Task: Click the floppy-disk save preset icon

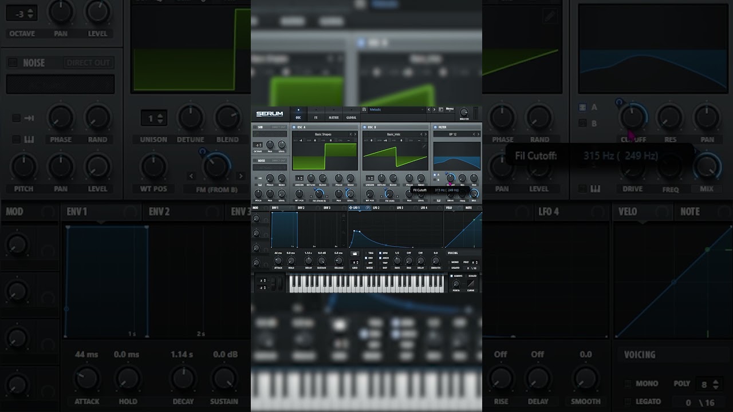Action: click(364, 109)
